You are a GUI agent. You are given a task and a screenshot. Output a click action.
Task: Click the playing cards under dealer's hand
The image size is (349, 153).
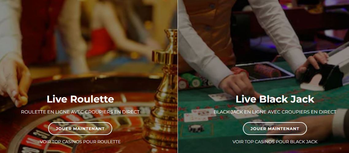coord(220,97)
